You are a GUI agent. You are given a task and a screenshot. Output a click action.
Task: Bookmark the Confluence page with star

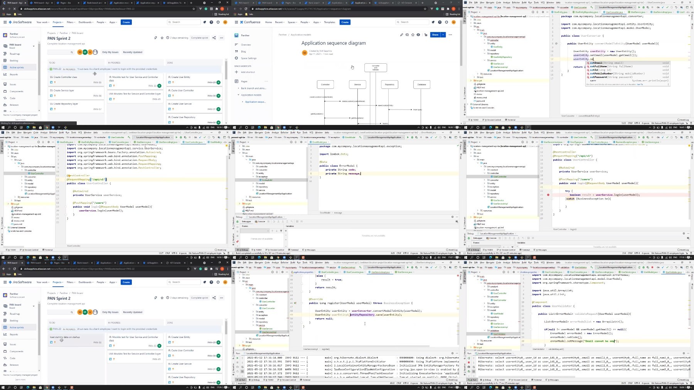point(426,8)
